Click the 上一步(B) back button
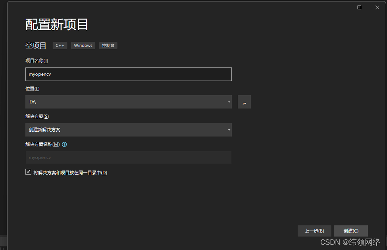This screenshot has width=387, height=250. click(314, 231)
